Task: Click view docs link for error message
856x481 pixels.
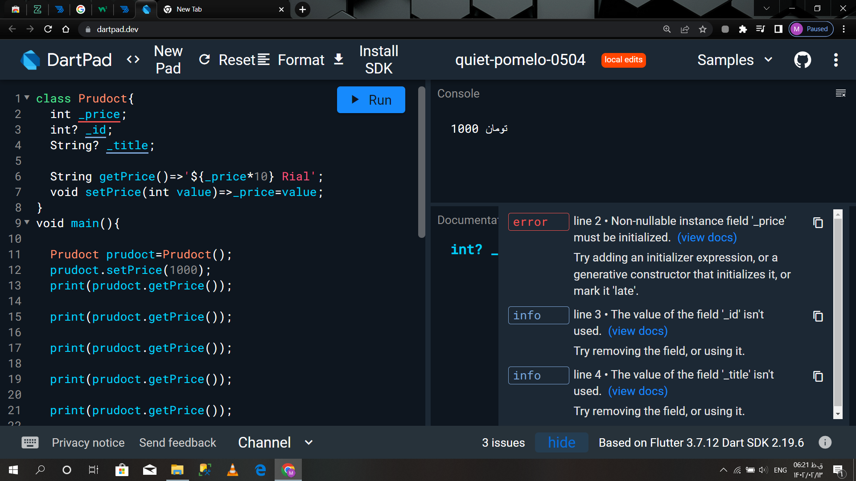Action: click(707, 237)
